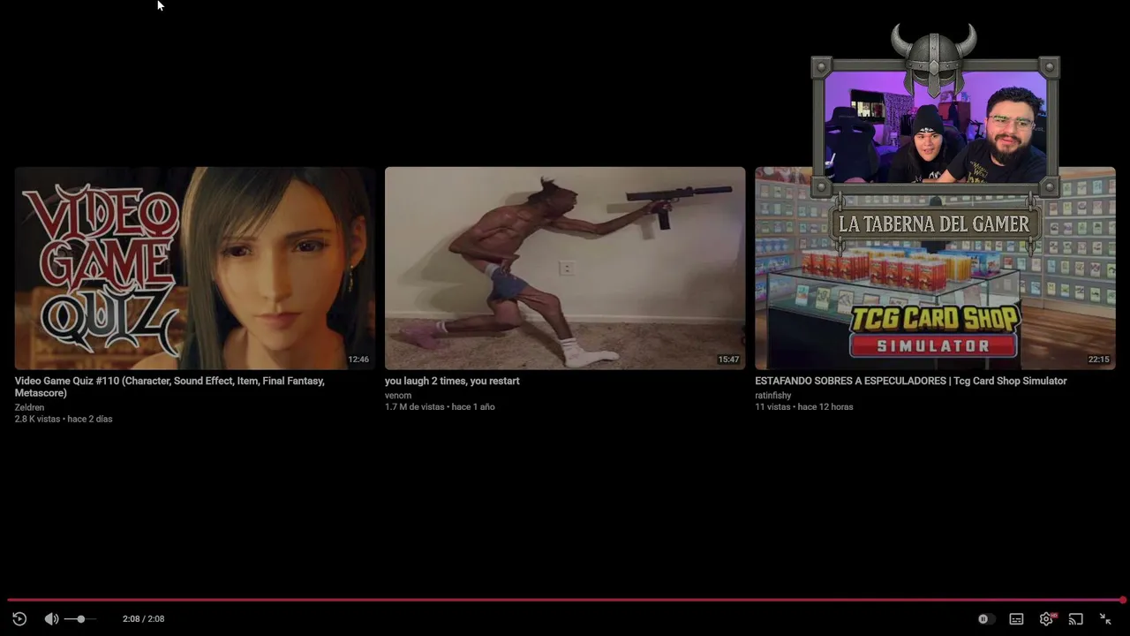Seek on the red progress bar
Screen dimensions: 1130x636
(565, 600)
